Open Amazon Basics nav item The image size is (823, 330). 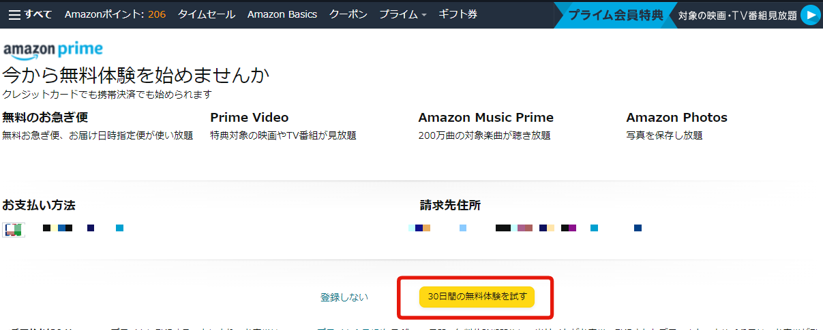click(x=282, y=14)
